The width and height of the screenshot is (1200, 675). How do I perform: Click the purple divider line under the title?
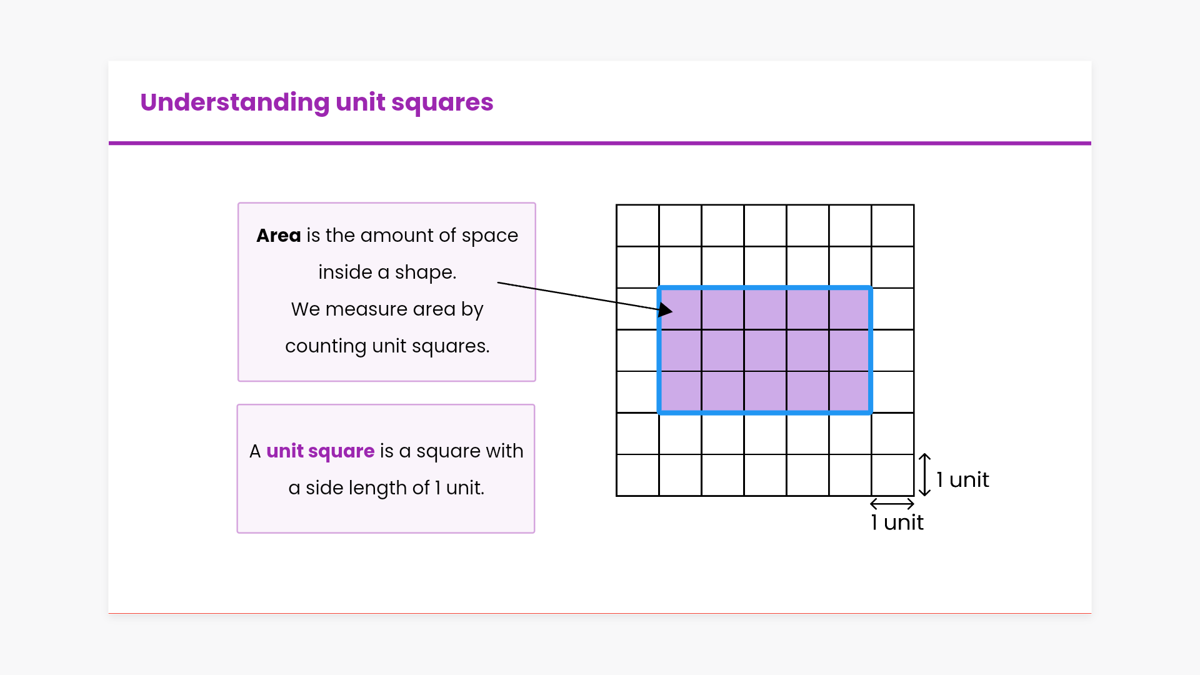[x=600, y=143]
